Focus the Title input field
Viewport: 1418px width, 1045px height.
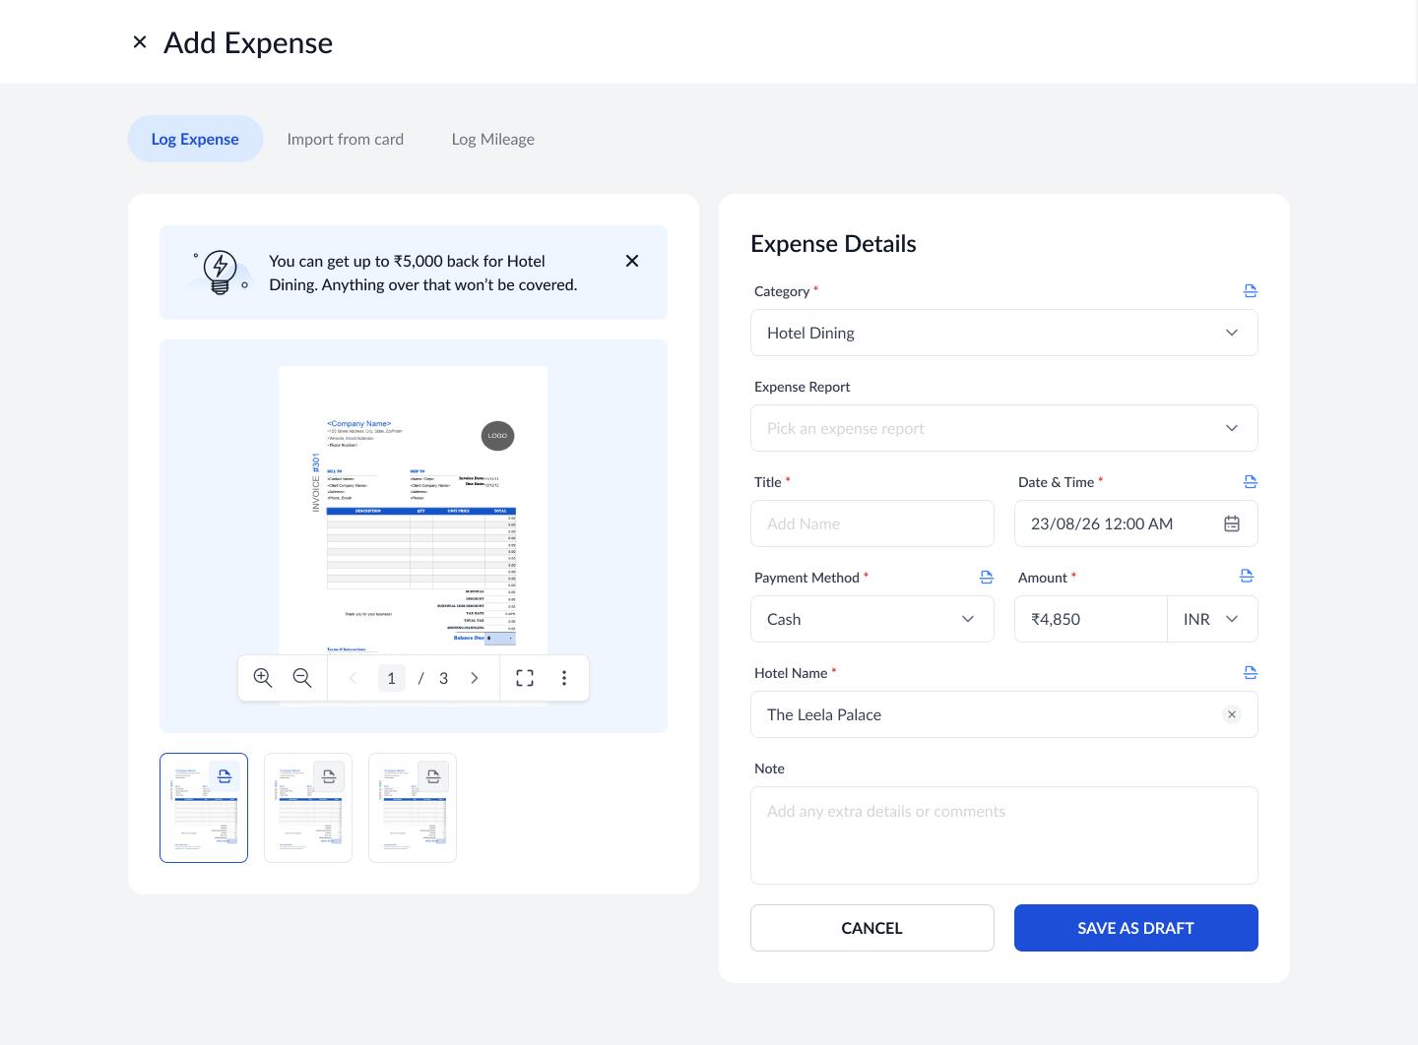[x=872, y=523]
